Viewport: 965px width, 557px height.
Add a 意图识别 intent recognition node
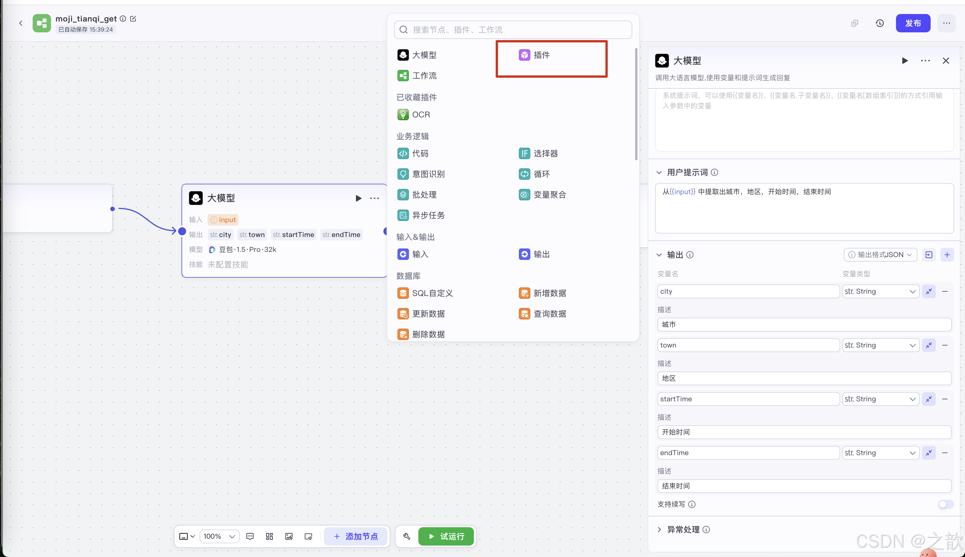click(428, 174)
